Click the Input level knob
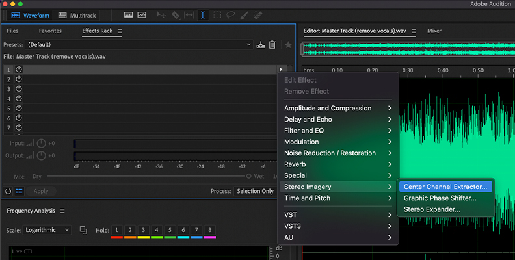This screenshot has width=515, height=260. click(41, 144)
